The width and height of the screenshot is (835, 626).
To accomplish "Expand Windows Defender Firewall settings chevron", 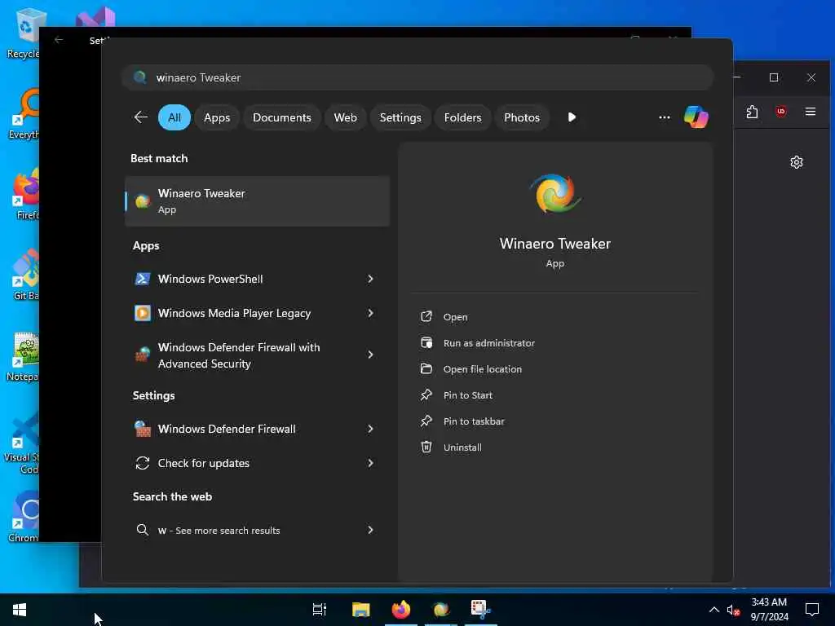I will [x=371, y=429].
